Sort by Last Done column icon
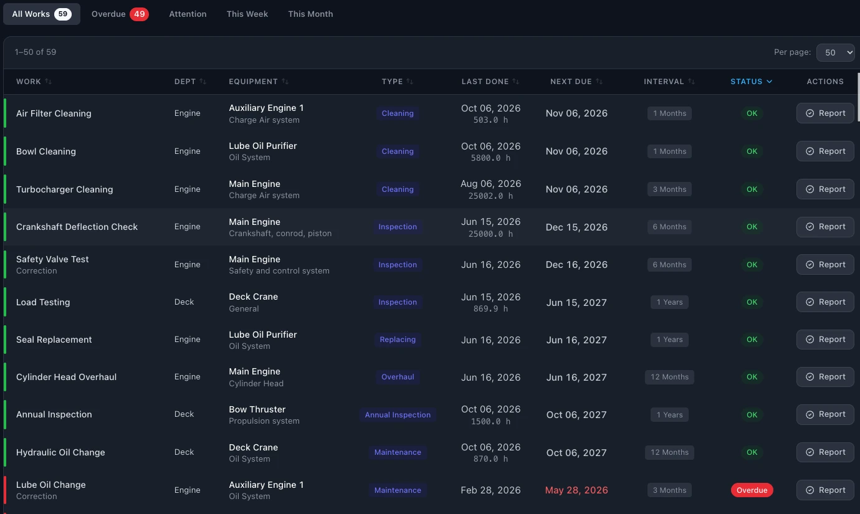 tap(516, 82)
